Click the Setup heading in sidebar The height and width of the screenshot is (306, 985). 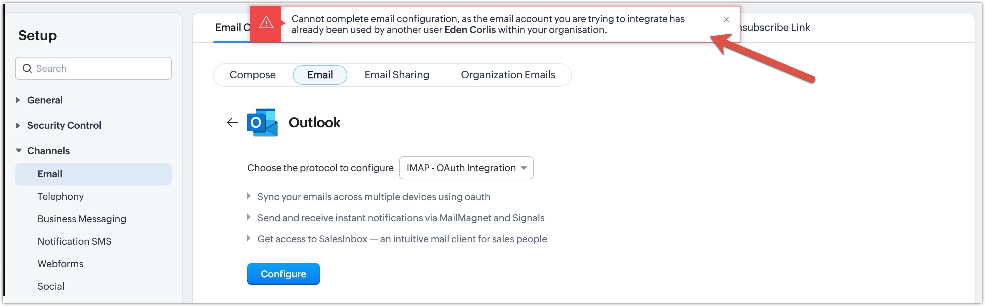click(37, 35)
